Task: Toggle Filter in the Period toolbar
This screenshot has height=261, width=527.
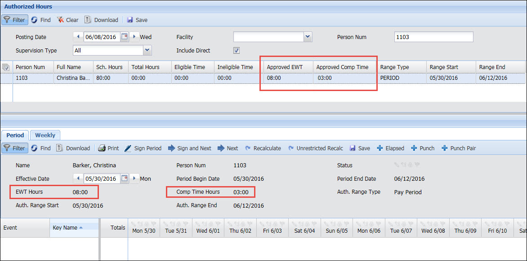Action: click(x=15, y=148)
